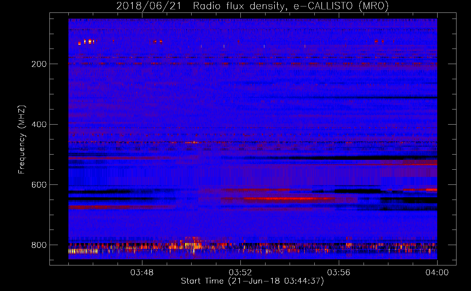This screenshot has width=471, height=291.
Task: Select the 800 frequency axis label
Action: 39,245
